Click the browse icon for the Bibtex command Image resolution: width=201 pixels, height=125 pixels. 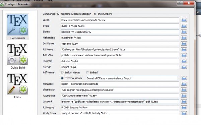coord(184,32)
